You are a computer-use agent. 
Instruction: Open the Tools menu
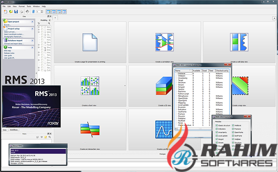click(29, 6)
